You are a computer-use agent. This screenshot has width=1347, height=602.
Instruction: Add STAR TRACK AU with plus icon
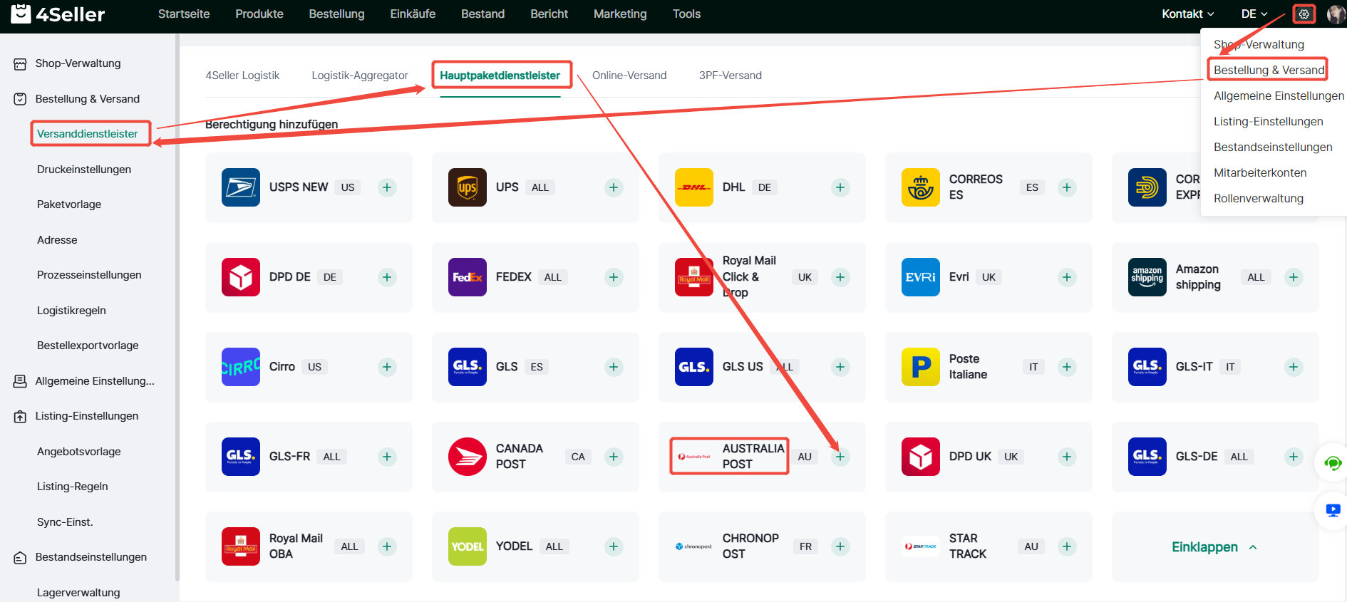(1067, 546)
